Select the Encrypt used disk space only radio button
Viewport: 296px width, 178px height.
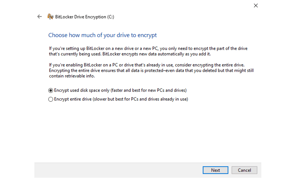(51, 90)
